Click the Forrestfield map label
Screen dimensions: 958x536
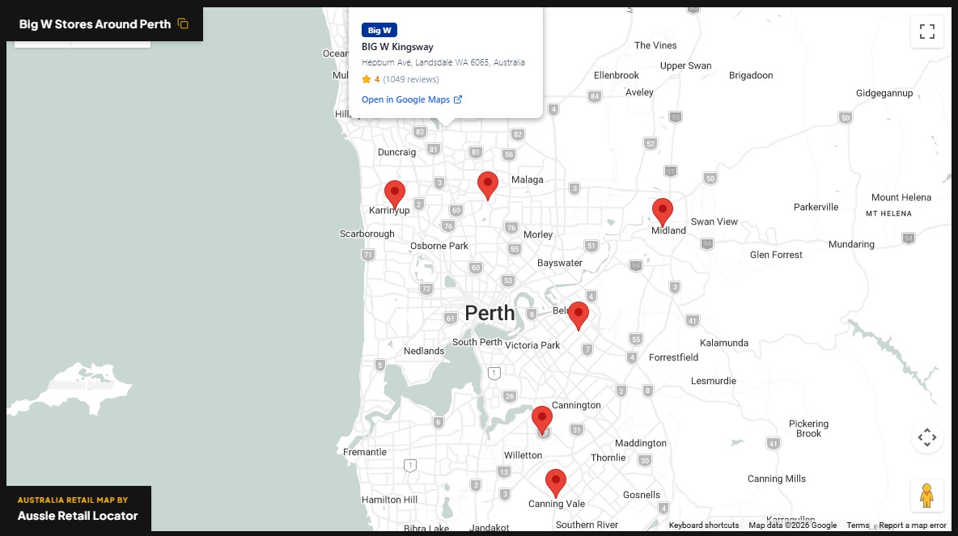[673, 357]
